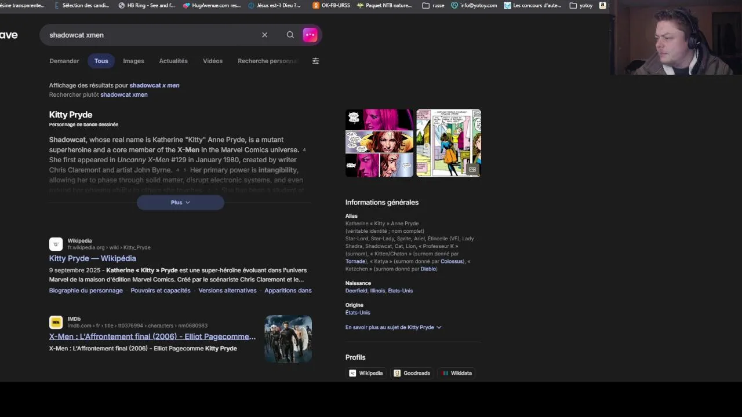742x417 pixels.
Task: Open Versions alternatives sublink
Action: click(227, 290)
